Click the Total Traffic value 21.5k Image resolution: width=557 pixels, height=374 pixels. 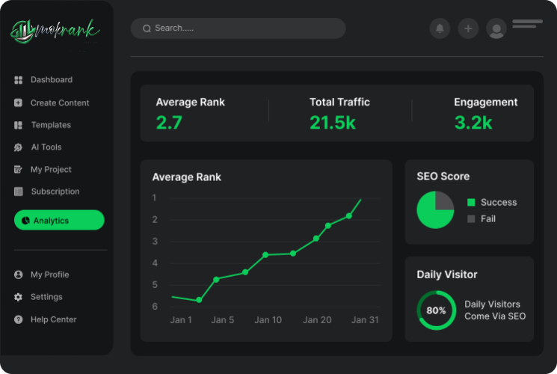pyautogui.click(x=333, y=123)
